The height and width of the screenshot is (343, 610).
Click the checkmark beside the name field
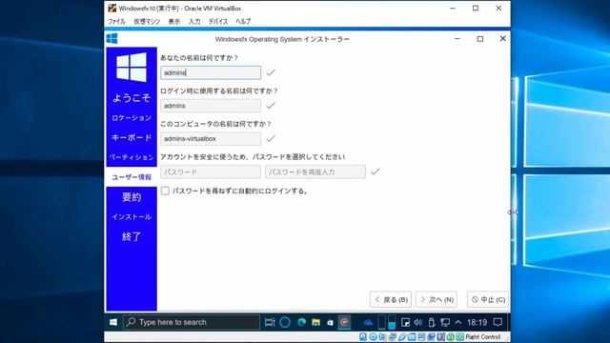pos(271,72)
